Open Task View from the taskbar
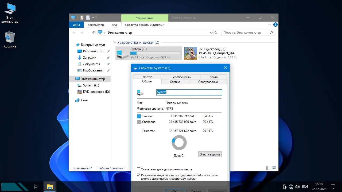The width and height of the screenshot is (342, 192). pos(37,187)
